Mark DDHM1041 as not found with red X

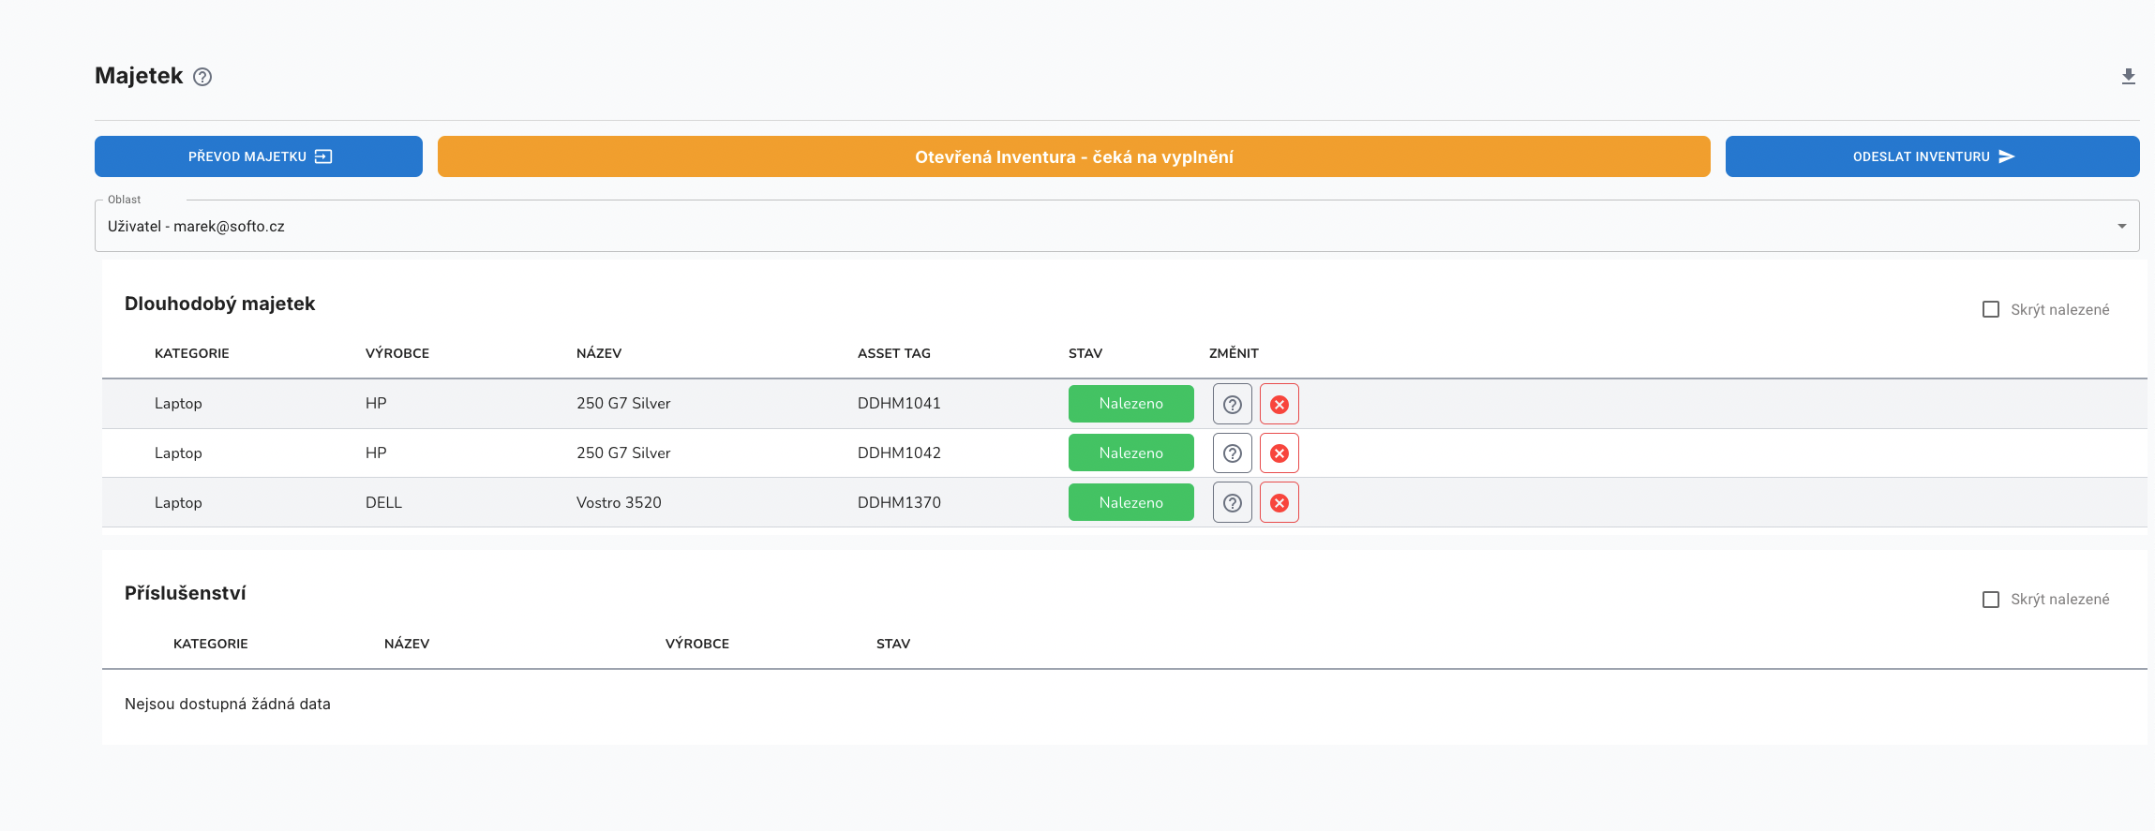1279,405
